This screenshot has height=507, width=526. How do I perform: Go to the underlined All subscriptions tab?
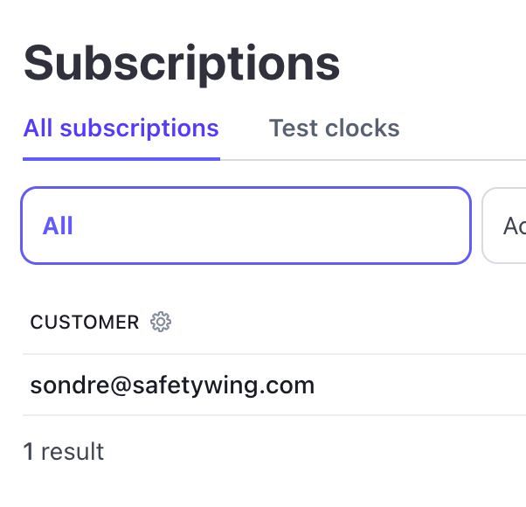pyautogui.click(x=121, y=128)
